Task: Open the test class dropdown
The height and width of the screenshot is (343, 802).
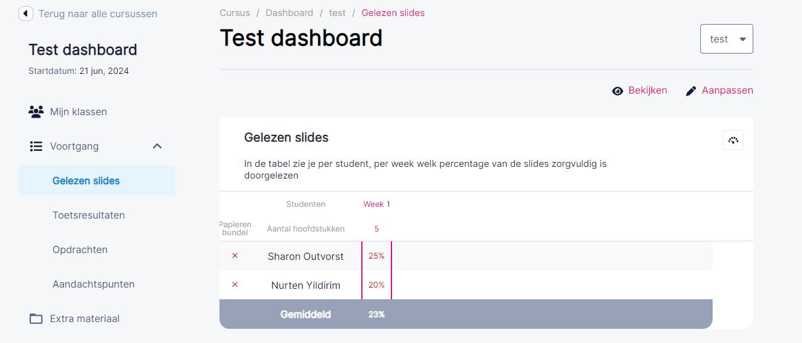Action: (x=727, y=39)
